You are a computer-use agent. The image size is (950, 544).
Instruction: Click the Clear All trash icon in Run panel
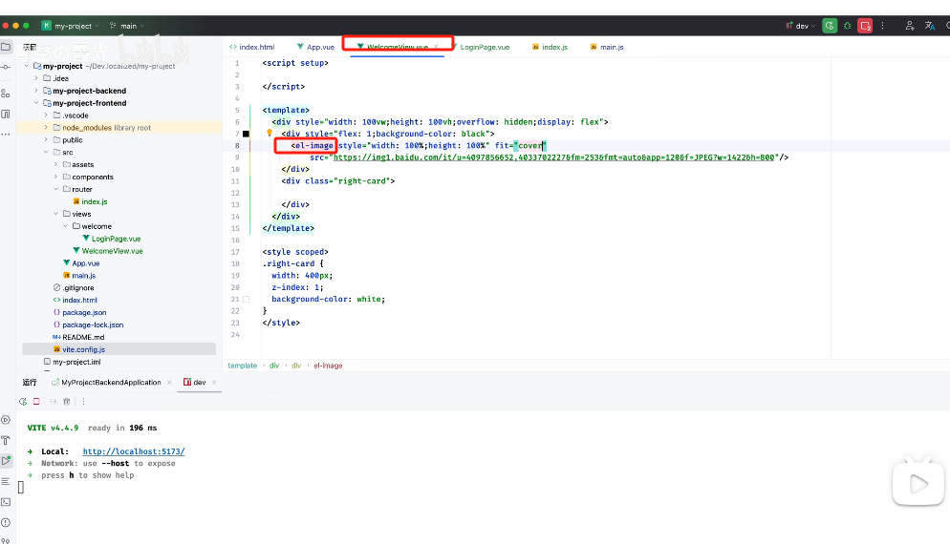[67, 401]
